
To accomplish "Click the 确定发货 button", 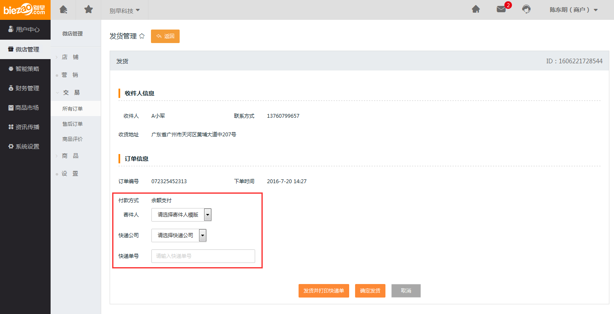I will pos(370,291).
